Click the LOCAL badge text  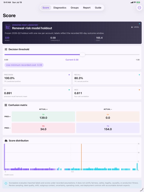[136, 27]
